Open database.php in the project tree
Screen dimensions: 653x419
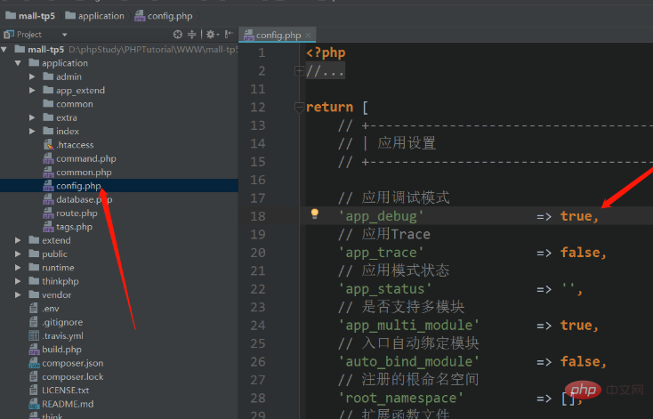coord(84,199)
